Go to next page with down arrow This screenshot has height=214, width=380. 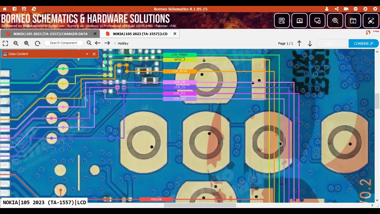[x=310, y=43]
